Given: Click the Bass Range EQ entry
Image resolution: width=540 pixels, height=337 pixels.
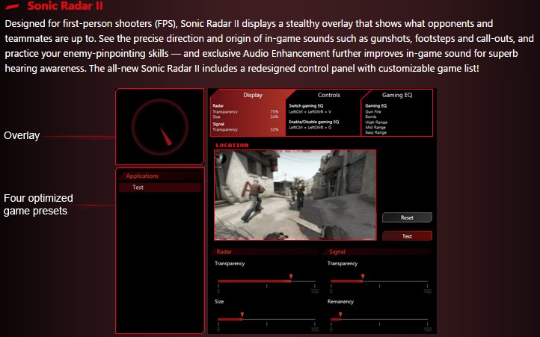Looking at the screenshot, I should coord(375,132).
